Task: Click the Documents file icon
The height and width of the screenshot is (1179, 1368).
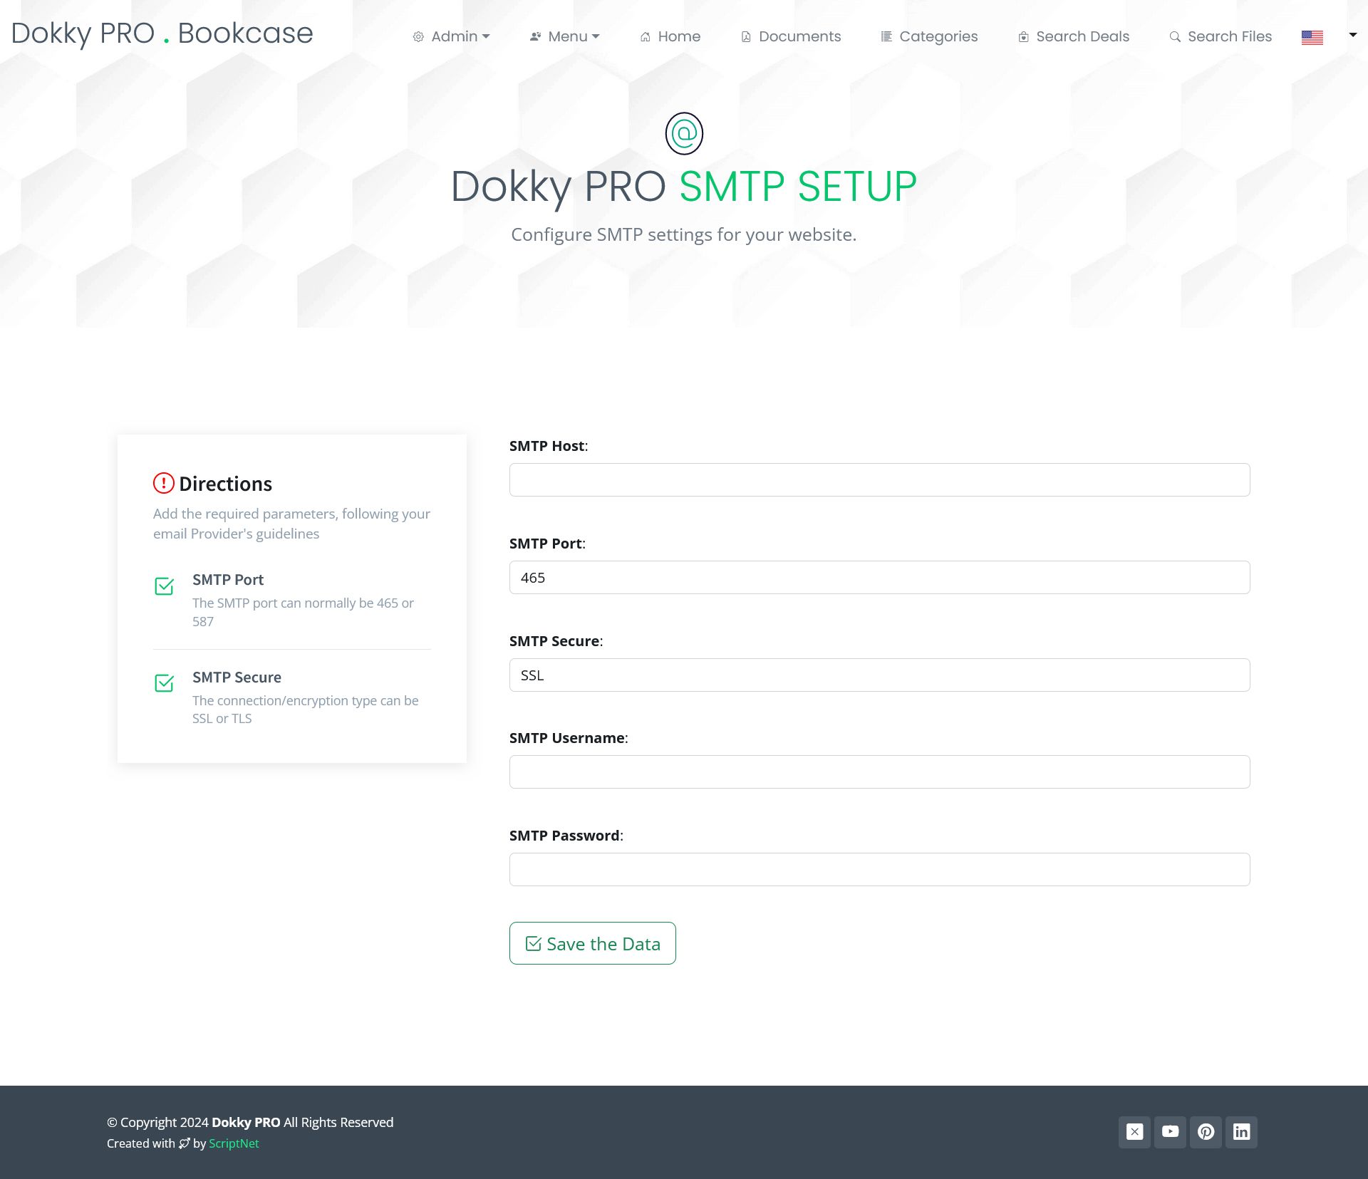Action: [x=746, y=37]
